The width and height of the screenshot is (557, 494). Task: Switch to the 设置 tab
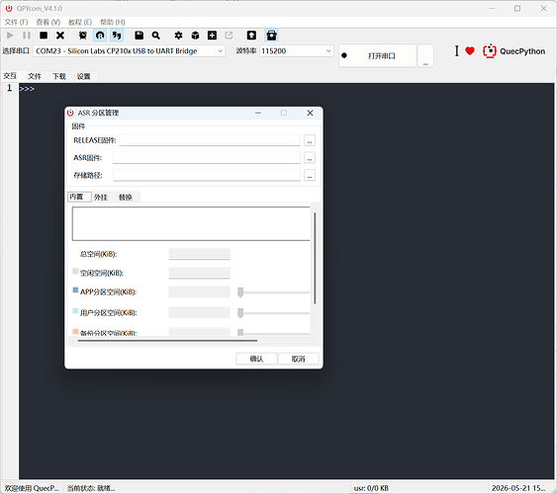coord(84,76)
